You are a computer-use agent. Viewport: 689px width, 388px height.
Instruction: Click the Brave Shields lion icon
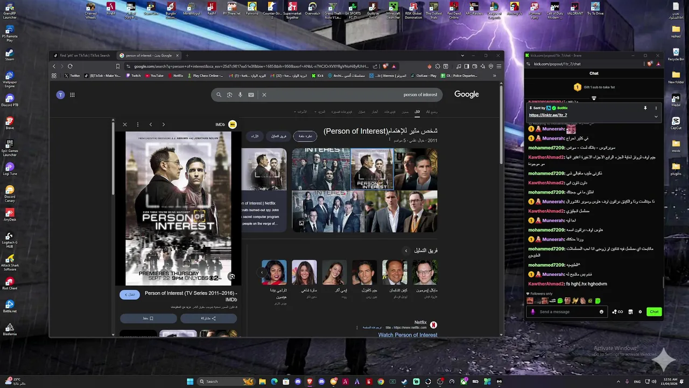click(x=385, y=66)
